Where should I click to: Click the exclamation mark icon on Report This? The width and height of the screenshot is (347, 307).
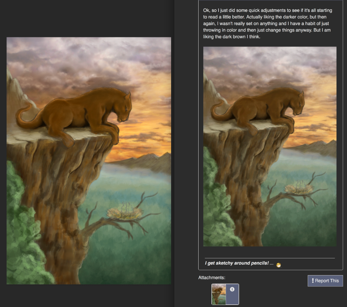pyautogui.click(x=313, y=281)
